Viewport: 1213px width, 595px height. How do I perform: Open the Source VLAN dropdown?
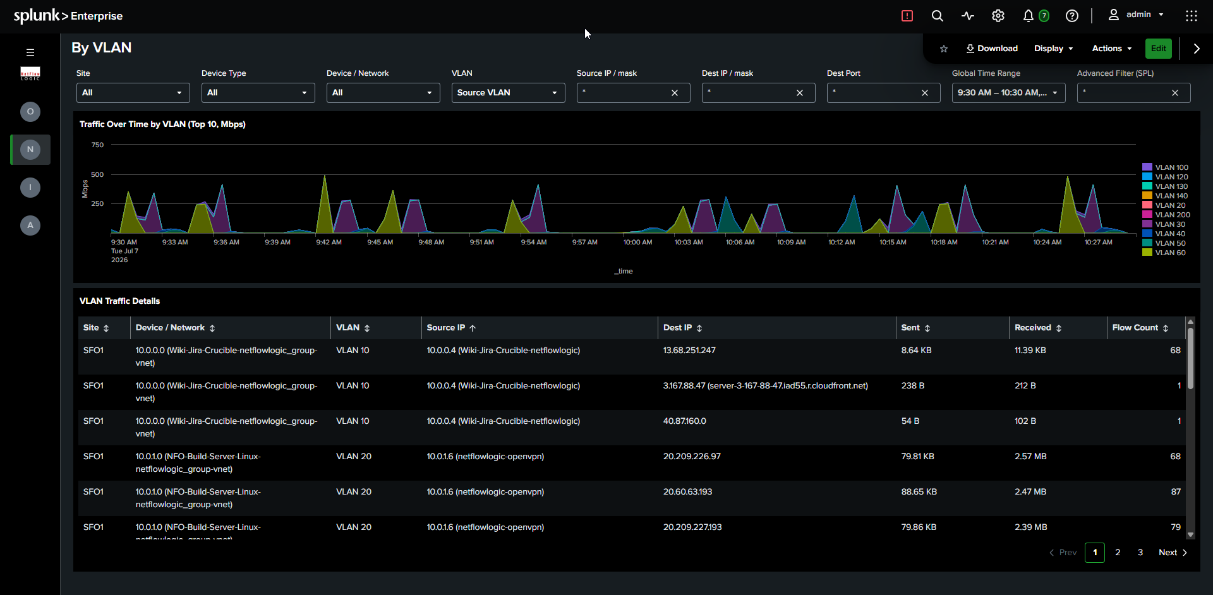coord(508,93)
